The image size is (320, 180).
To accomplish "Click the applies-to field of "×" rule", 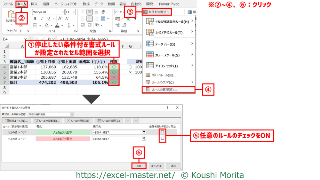I will 116,139.
